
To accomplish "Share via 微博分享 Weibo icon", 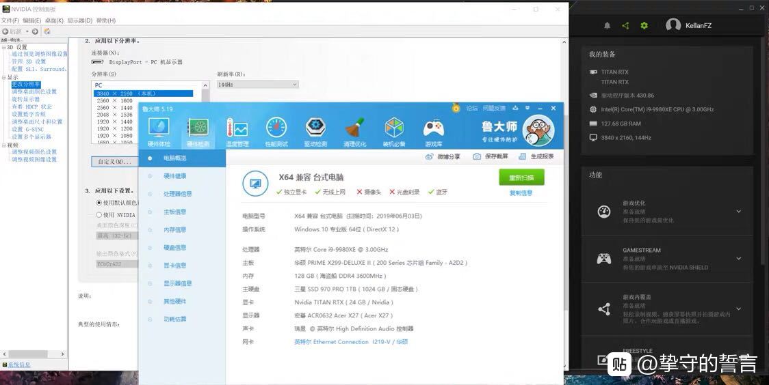I will point(430,156).
